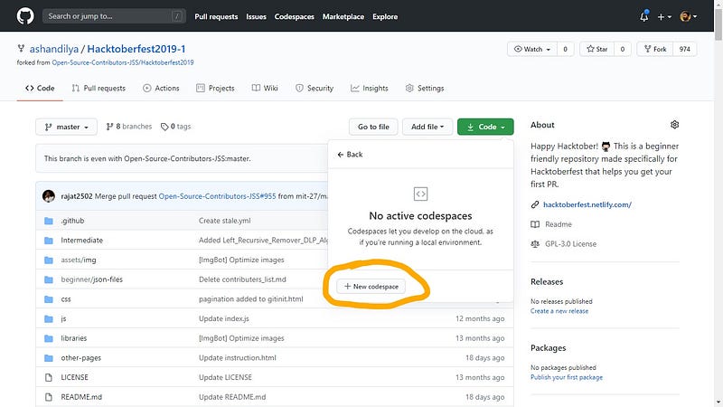Fork the repository
Image resolution: width=723 pixels, height=407 pixels.
pos(655,49)
